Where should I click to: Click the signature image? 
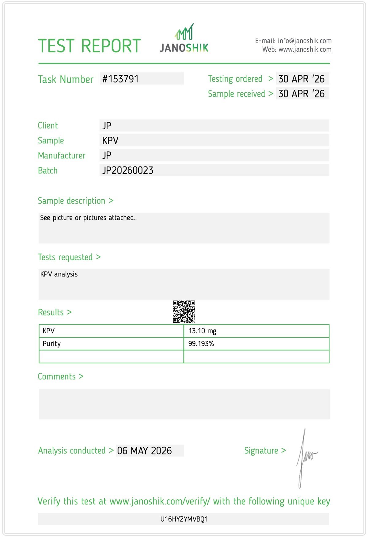(x=307, y=458)
